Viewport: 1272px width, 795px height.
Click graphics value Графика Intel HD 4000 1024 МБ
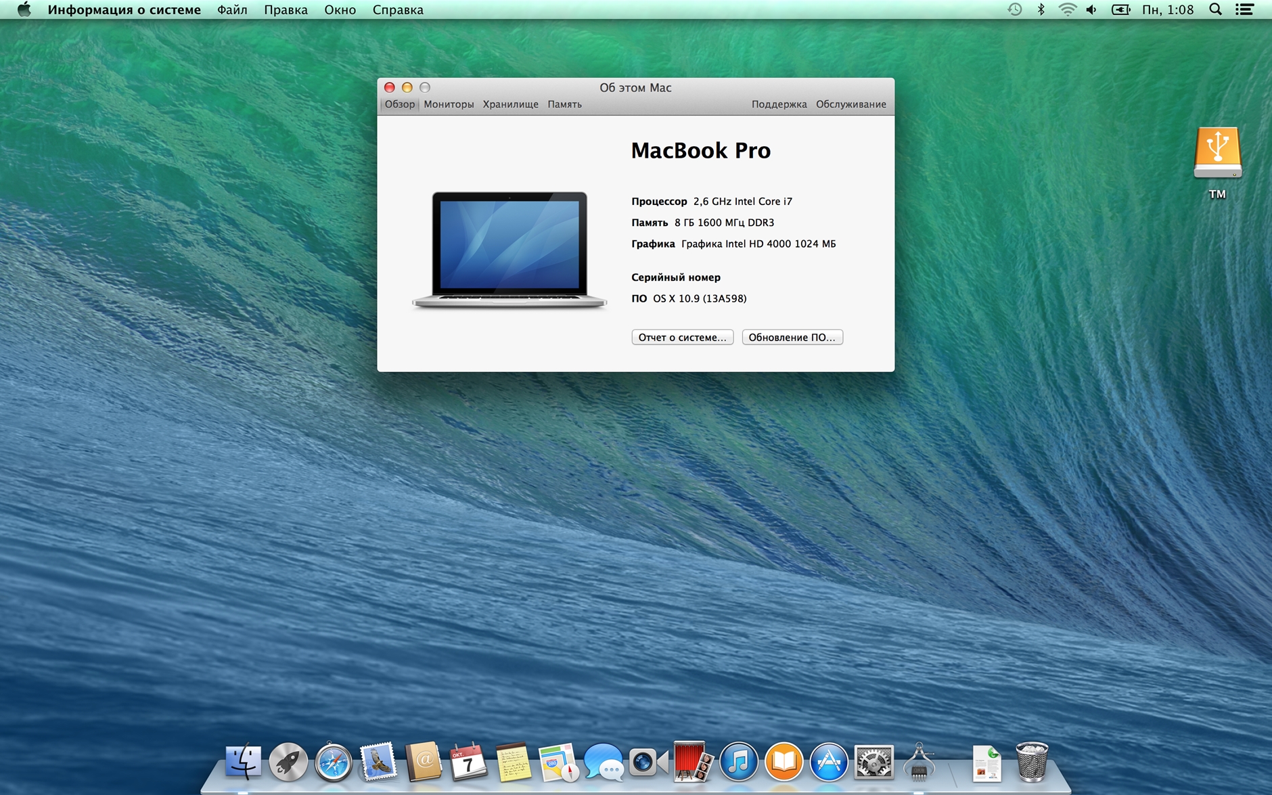tap(758, 244)
